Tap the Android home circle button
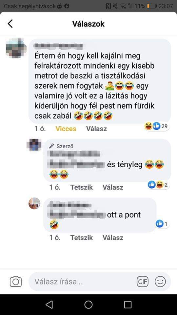This screenshot has width=177, height=315. (x=88, y=304)
